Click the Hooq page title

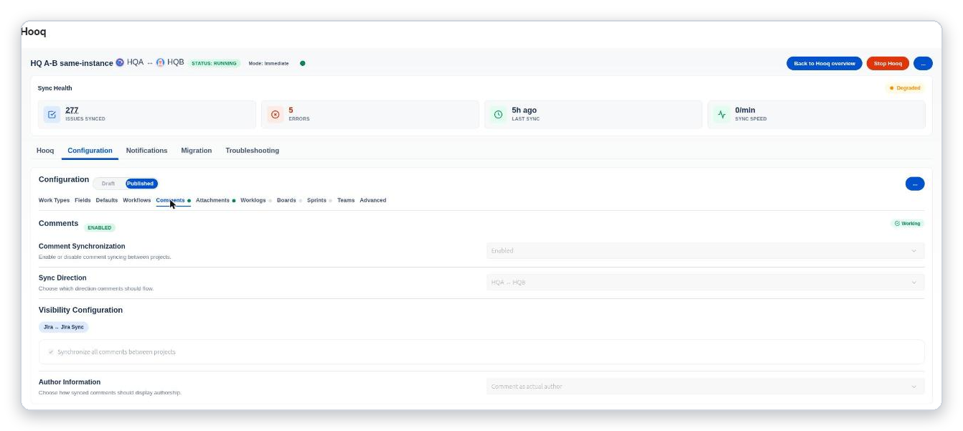coord(34,32)
